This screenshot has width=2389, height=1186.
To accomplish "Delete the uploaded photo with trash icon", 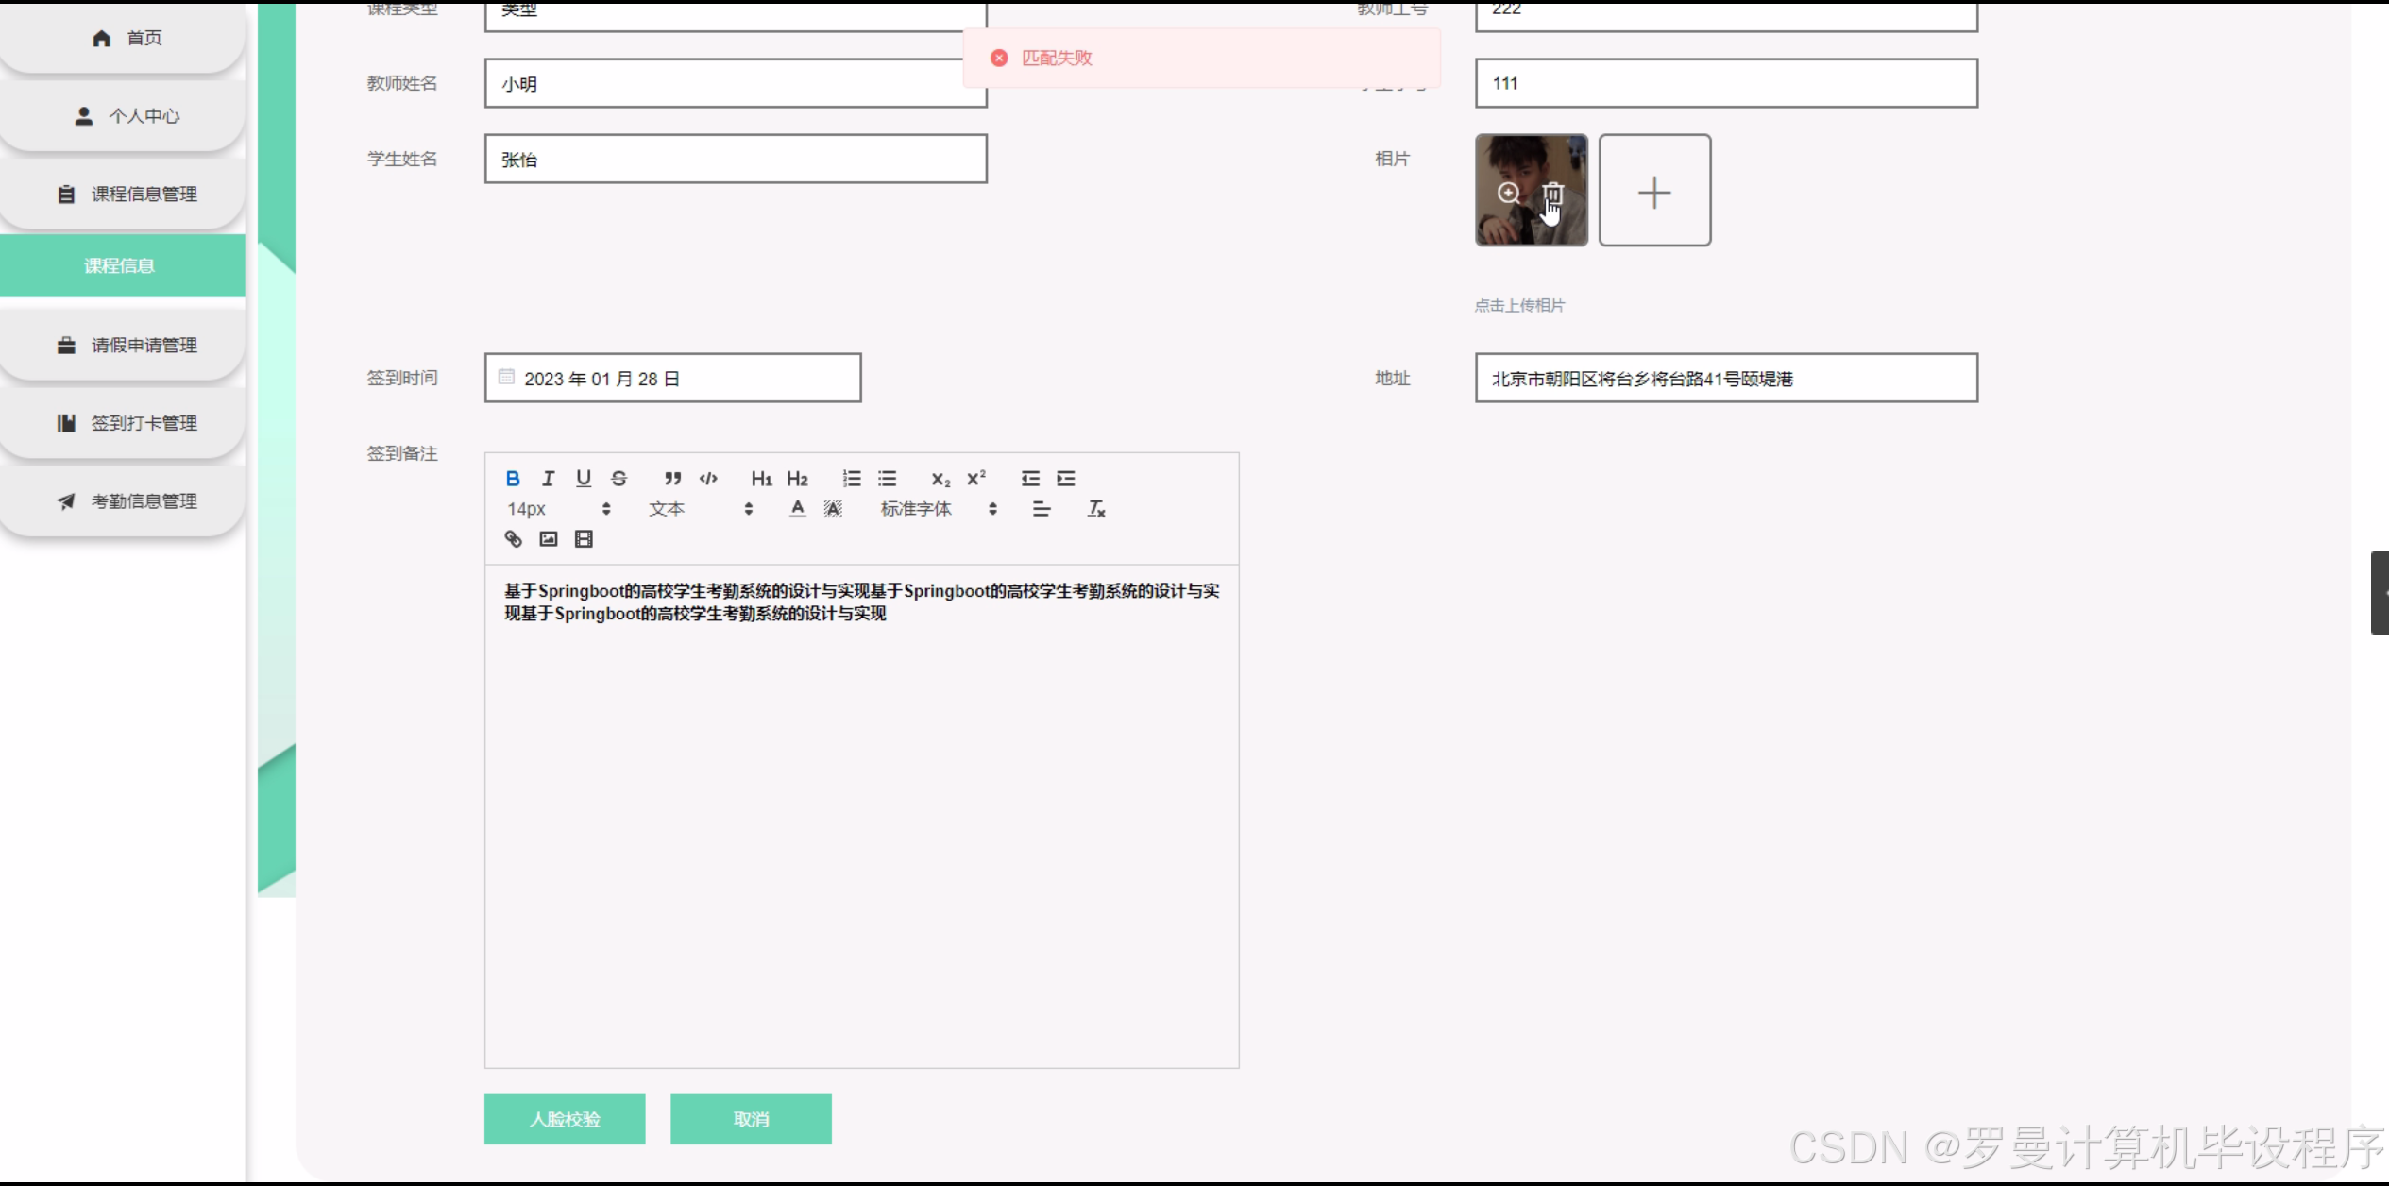I will tap(1552, 194).
